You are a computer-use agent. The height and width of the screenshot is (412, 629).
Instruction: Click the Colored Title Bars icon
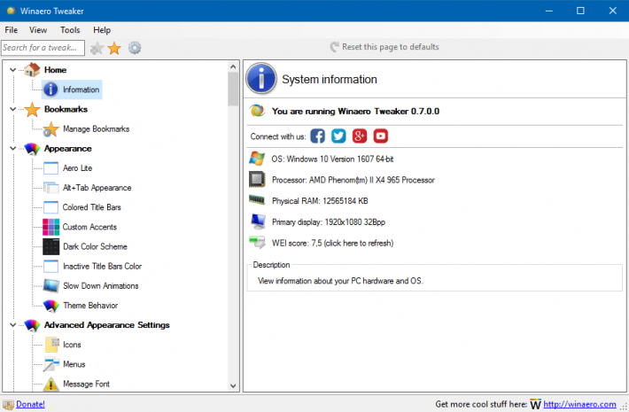(51, 207)
